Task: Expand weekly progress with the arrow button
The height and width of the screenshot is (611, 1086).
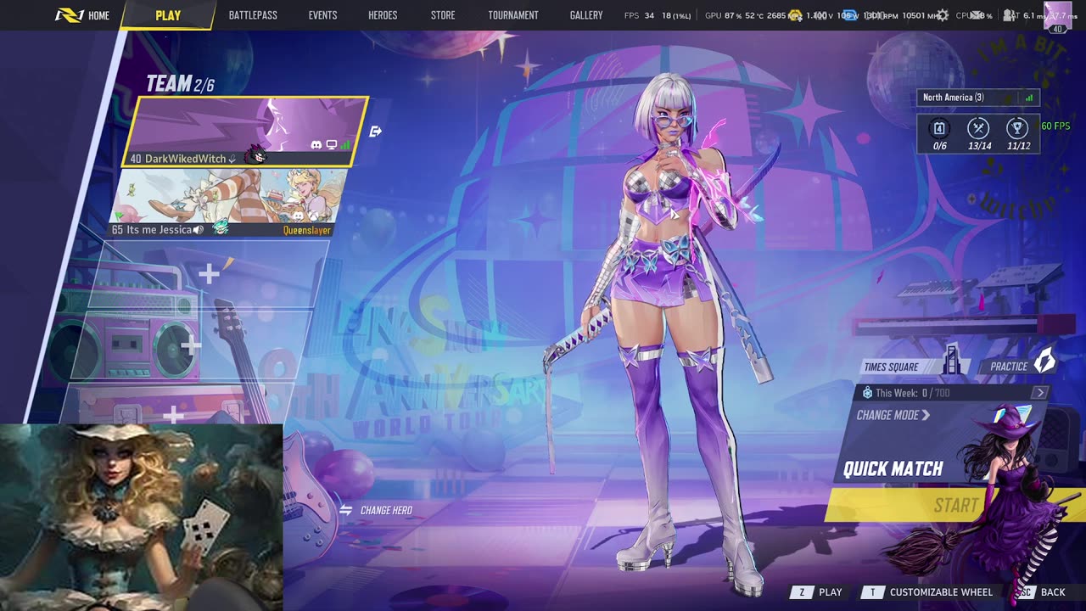Action: (1040, 393)
